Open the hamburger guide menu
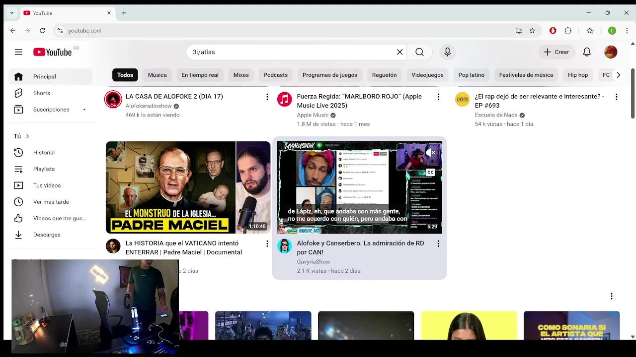This screenshot has height=357, width=636. (x=18, y=52)
